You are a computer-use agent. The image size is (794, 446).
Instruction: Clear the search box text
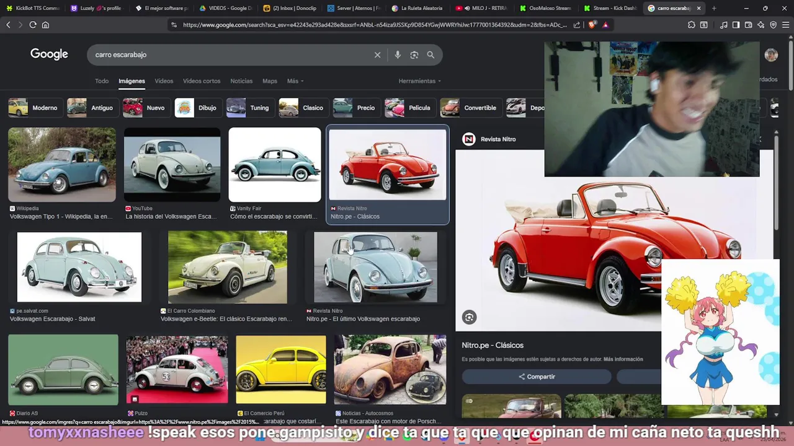click(x=377, y=55)
